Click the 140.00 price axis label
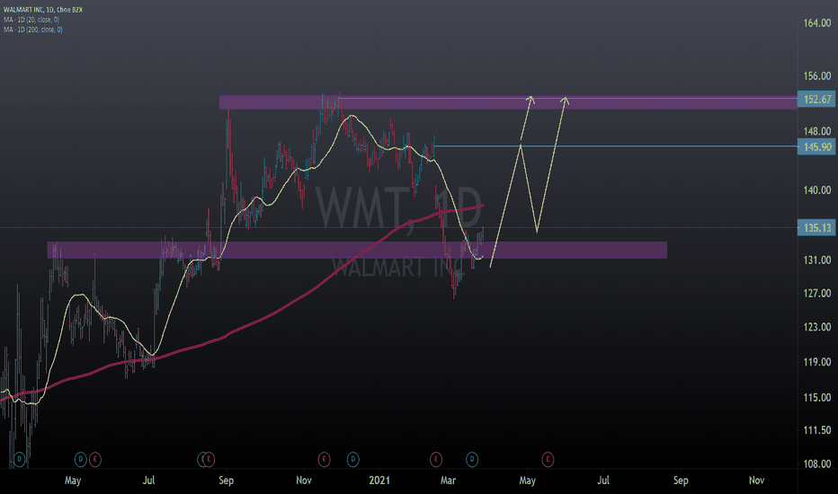 pyautogui.click(x=817, y=190)
